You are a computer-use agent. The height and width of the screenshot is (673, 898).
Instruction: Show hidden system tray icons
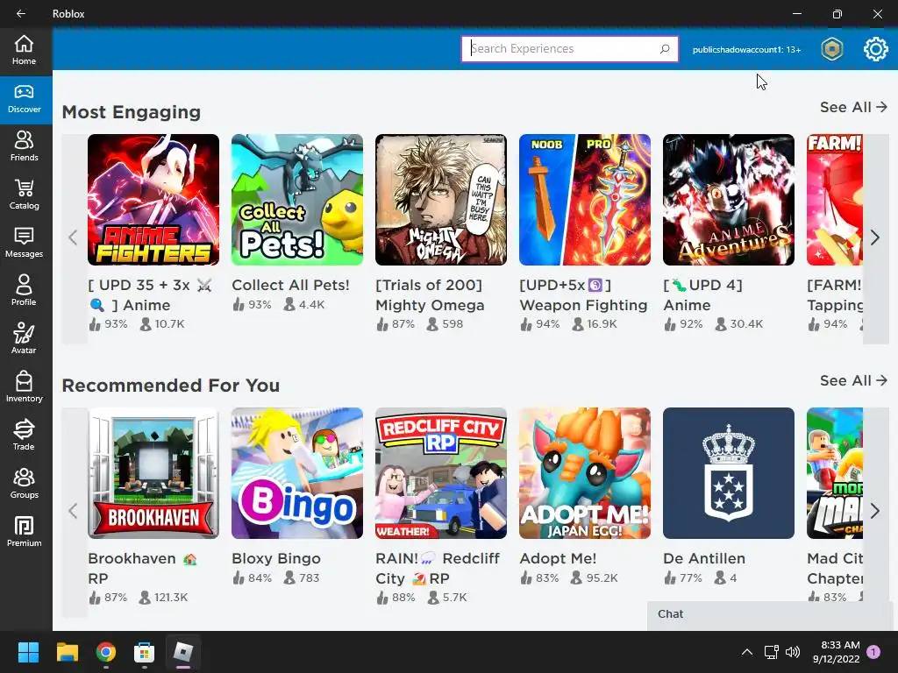click(747, 652)
